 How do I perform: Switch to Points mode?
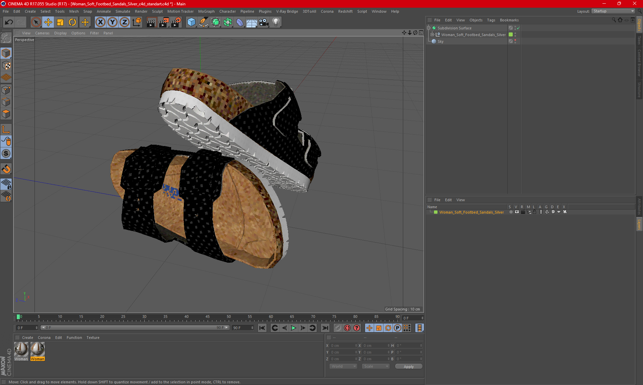click(x=6, y=90)
